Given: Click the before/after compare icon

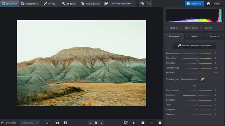Looking at the screenshot, I should [x=65, y=123].
